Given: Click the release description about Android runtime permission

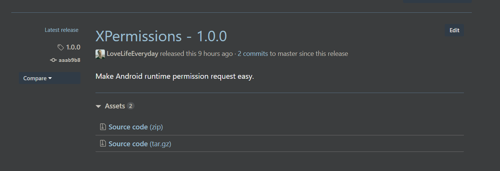Looking at the screenshot, I should [x=175, y=76].
